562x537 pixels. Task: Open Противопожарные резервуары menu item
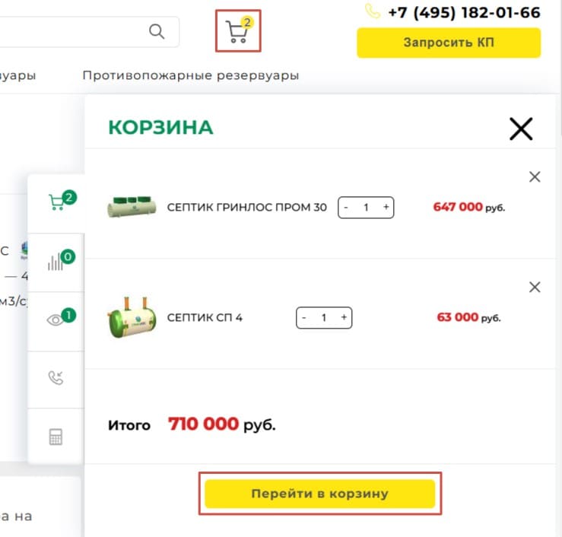click(x=190, y=75)
